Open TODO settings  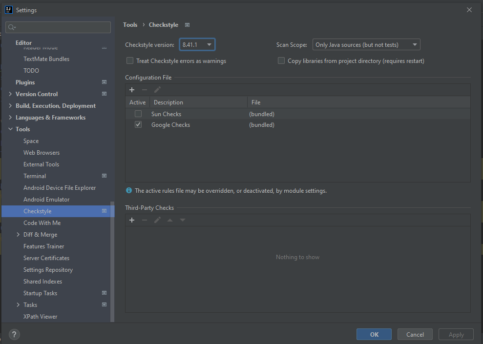pos(31,70)
